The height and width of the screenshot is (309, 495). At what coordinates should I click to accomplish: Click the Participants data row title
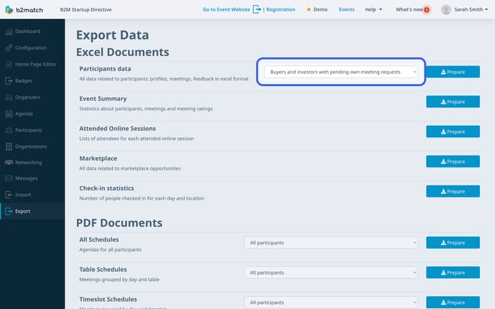click(105, 69)
